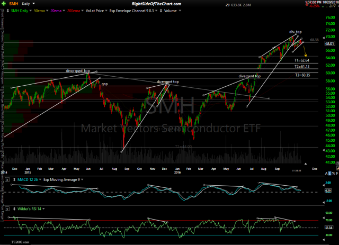The width and height of the screenshot is (339, 245).
Task: Select the yellow dashed projection arrow
Action: 304,50
